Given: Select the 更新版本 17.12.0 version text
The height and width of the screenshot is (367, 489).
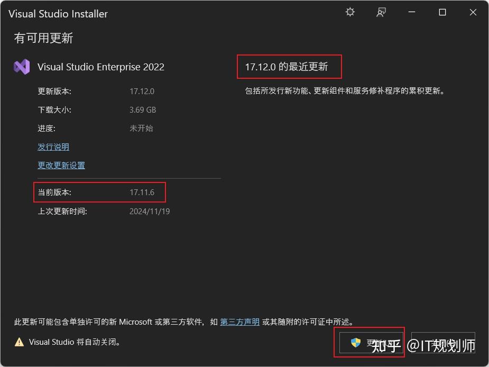Looking at the screenshot, I should (142, 91).
